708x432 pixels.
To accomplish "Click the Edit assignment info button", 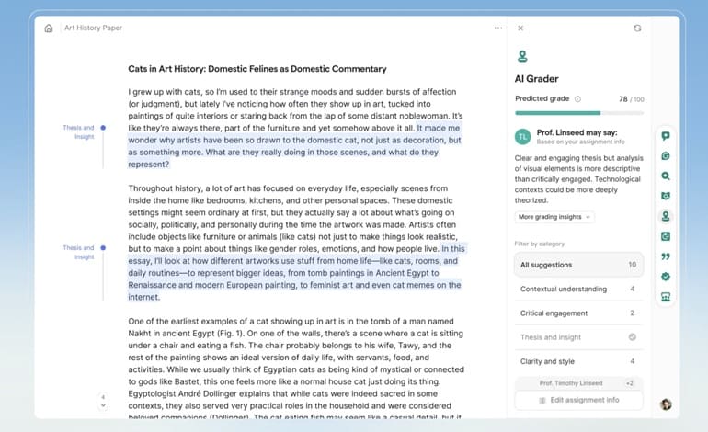I will click(578, 400).
